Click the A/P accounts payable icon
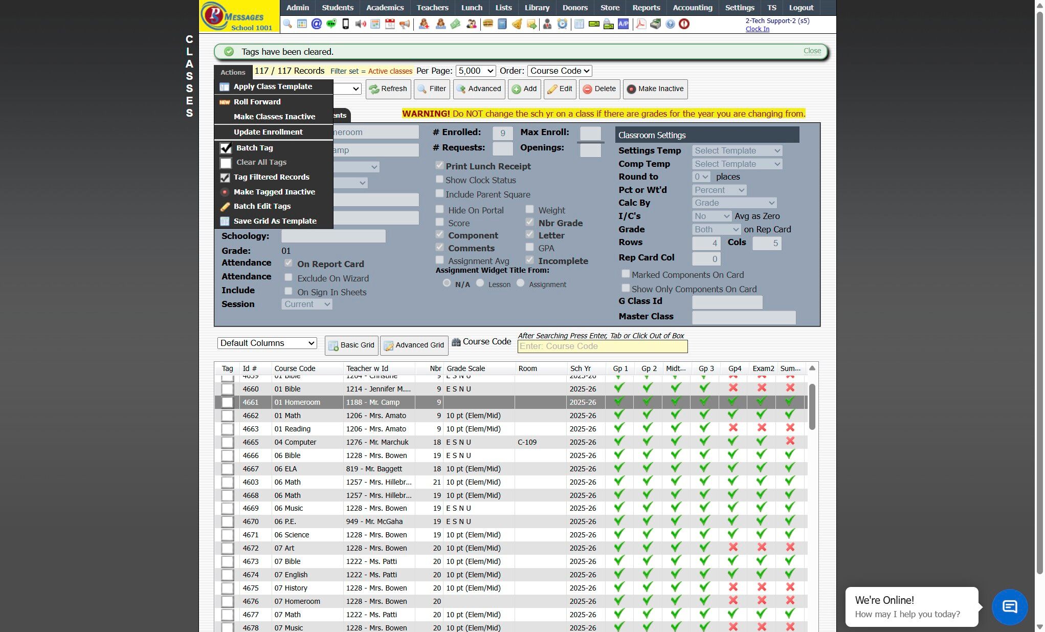This screenshot has width=1045, height=632. click(623, 24)
